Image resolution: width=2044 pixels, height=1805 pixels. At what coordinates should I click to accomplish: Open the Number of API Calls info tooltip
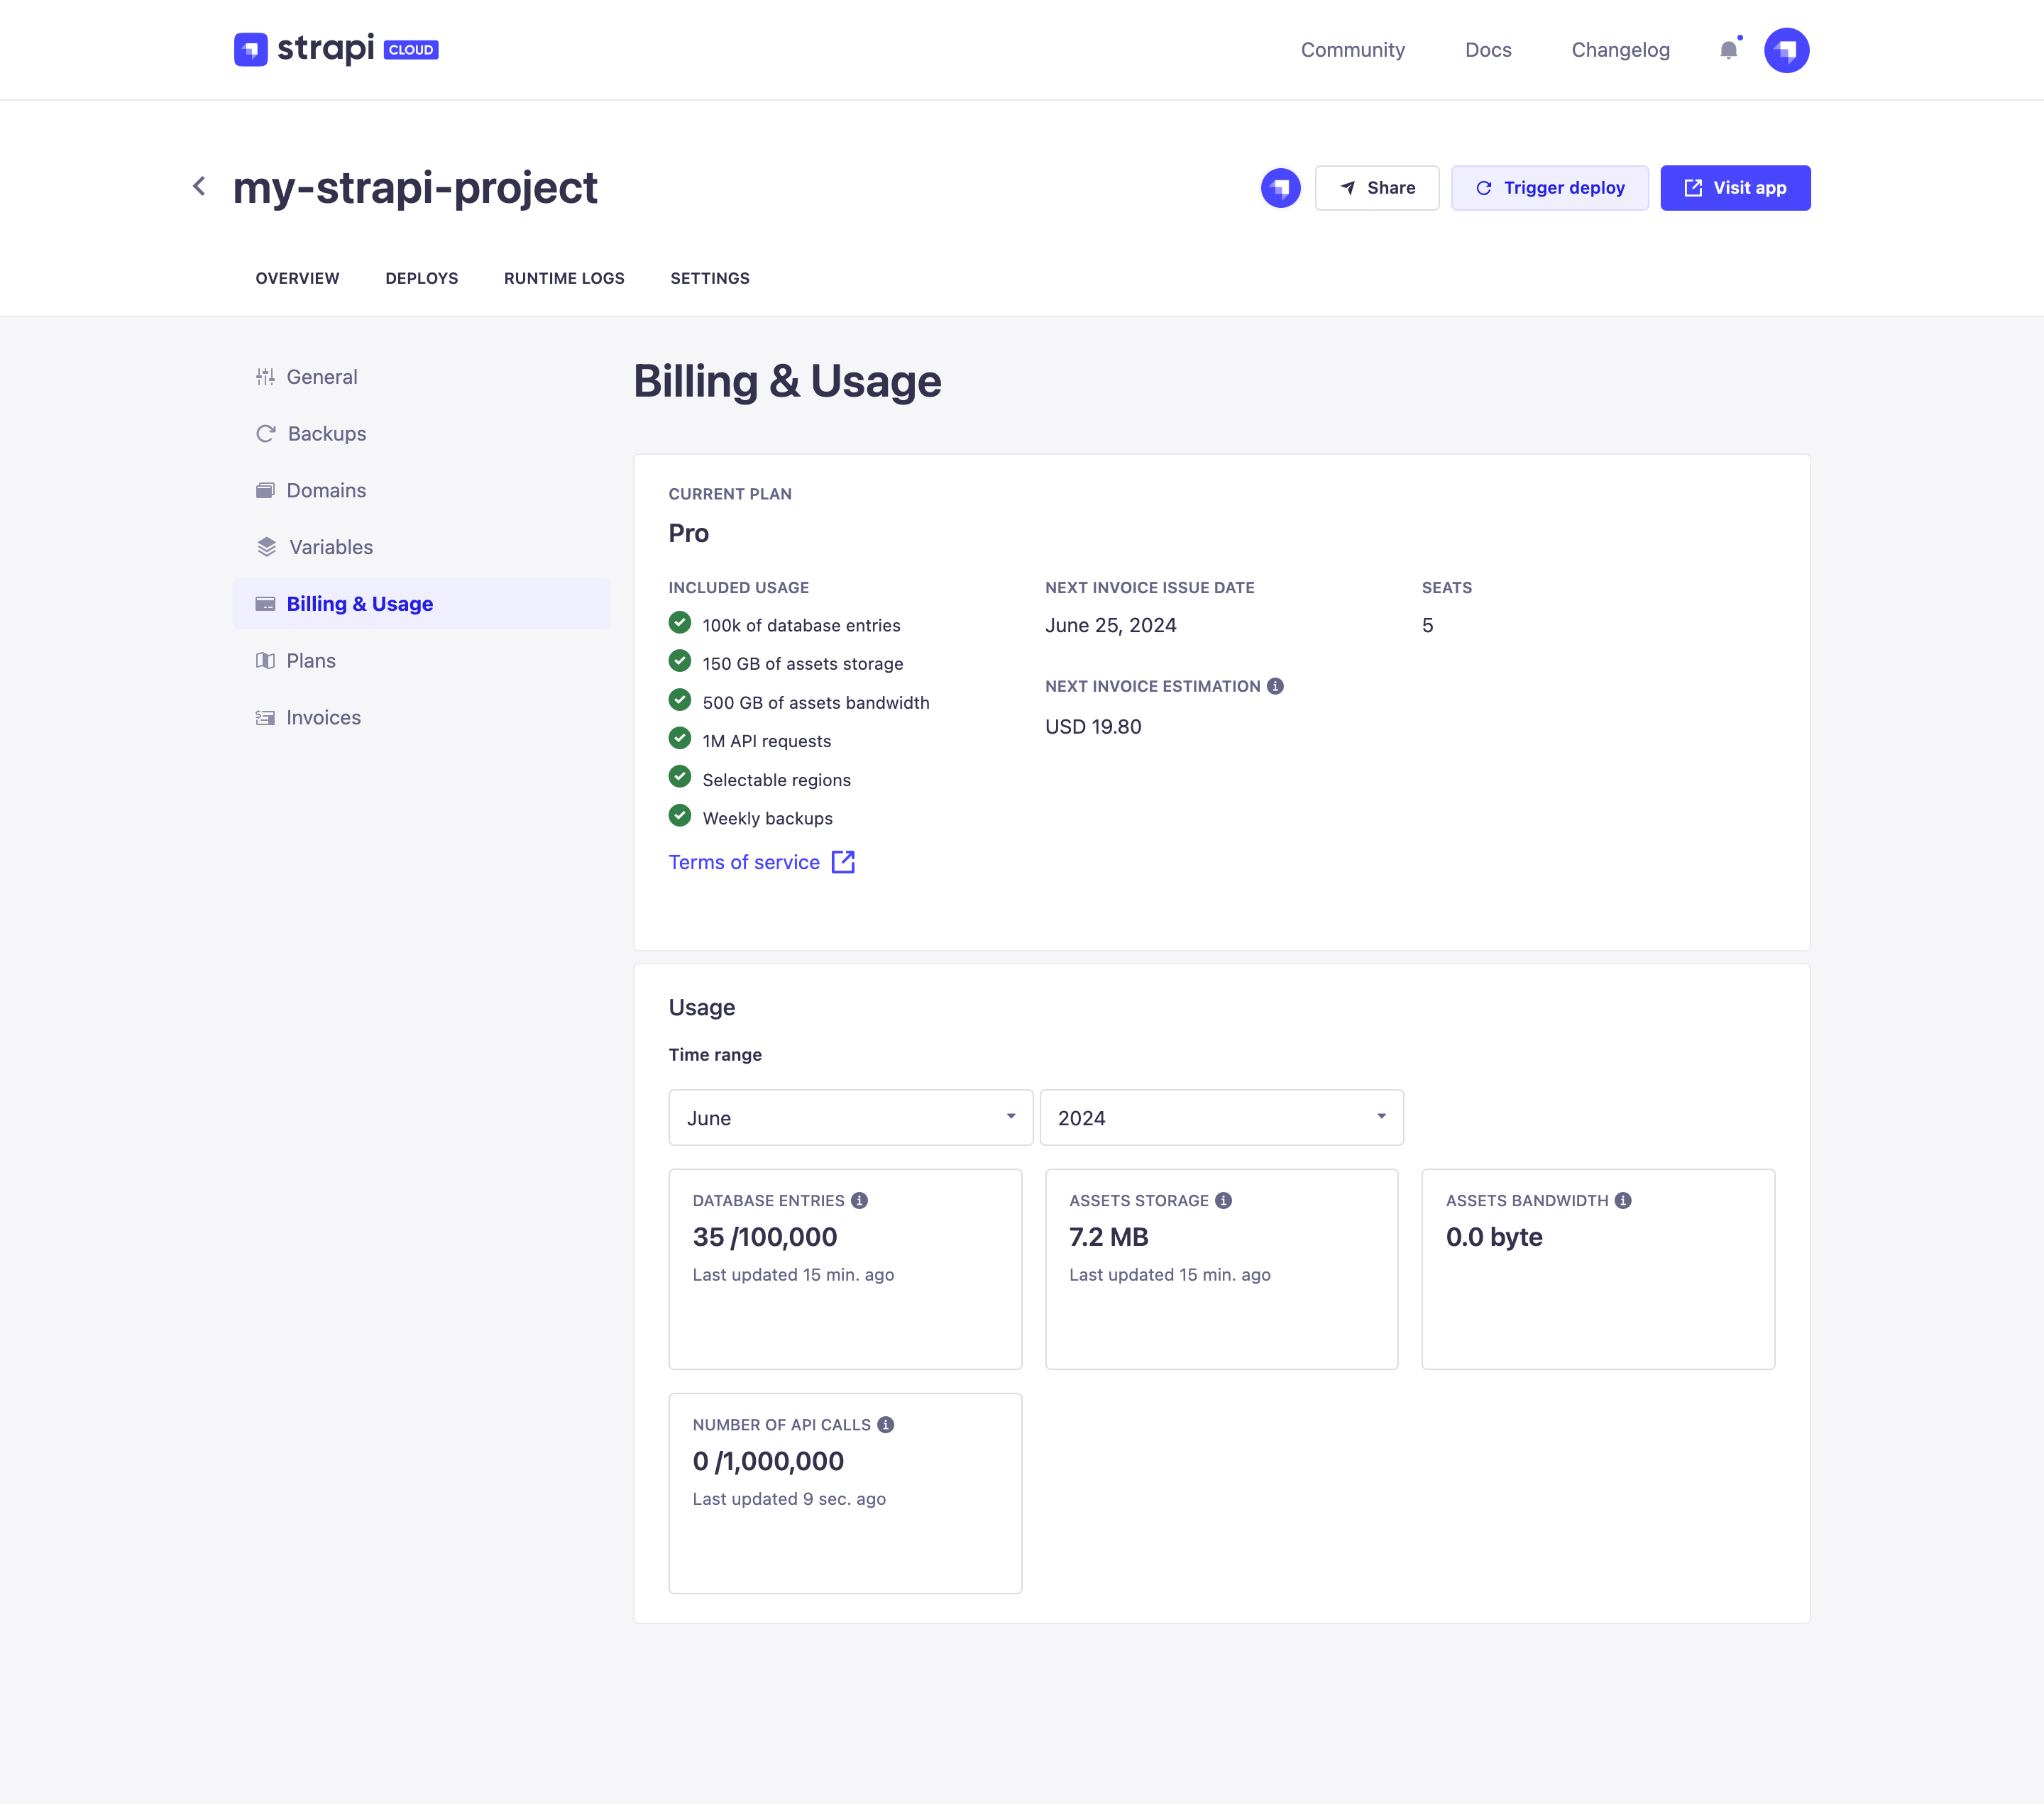click(x=886, y=1424)
